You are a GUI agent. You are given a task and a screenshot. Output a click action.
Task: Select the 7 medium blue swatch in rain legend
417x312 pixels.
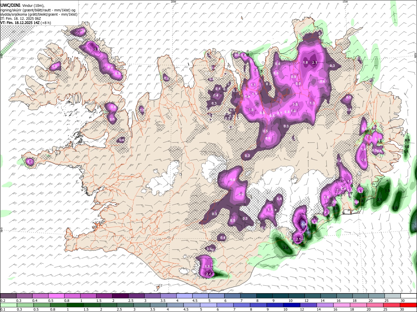click(x=242, y=305)
